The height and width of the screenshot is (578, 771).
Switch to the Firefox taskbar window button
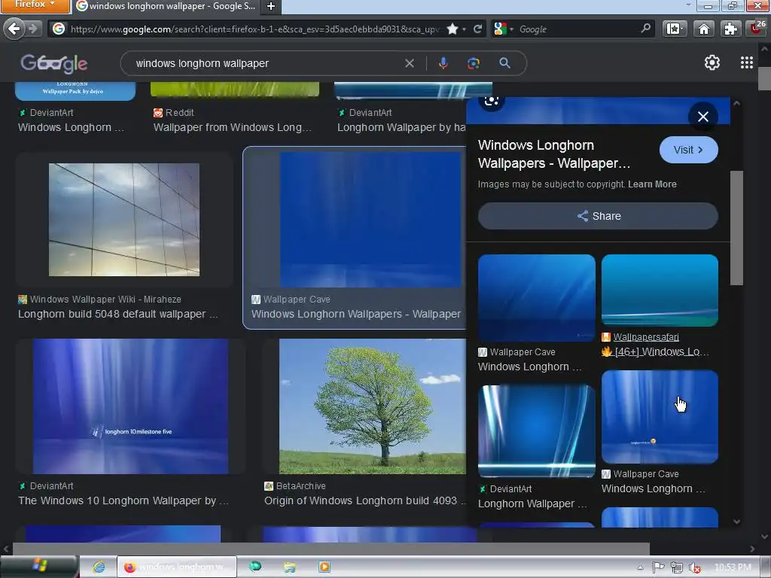[176, 567]
